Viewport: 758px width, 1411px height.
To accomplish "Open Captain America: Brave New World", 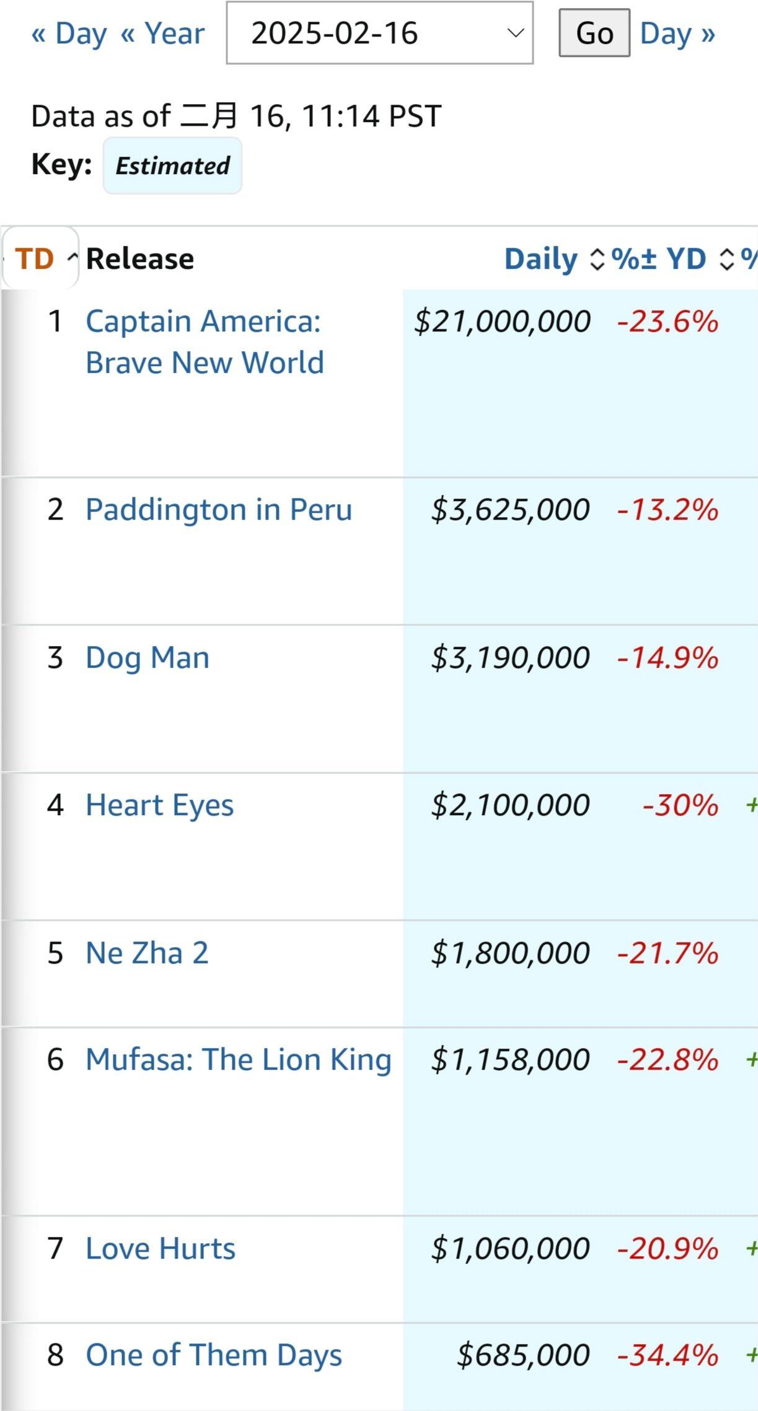I will 205,342.
